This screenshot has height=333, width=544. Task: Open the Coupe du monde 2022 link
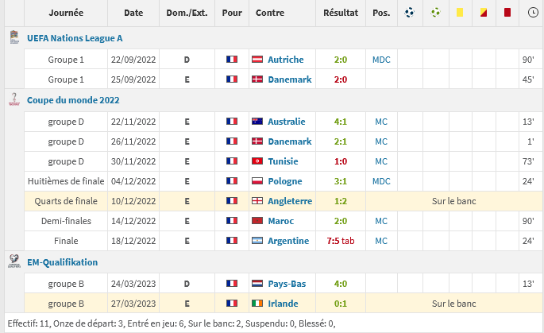(x=73, y=100)
